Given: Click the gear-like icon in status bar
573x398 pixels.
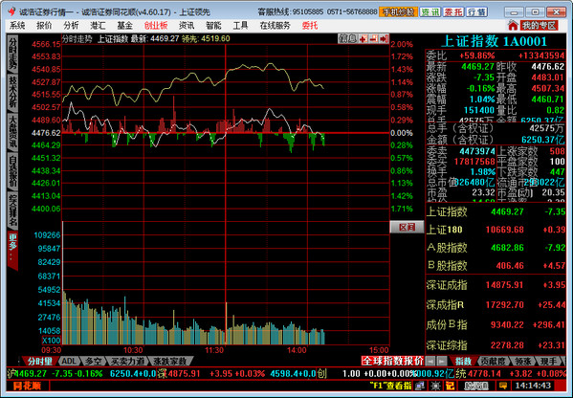Looking at the screenshot, I should (x=435, y=386).
